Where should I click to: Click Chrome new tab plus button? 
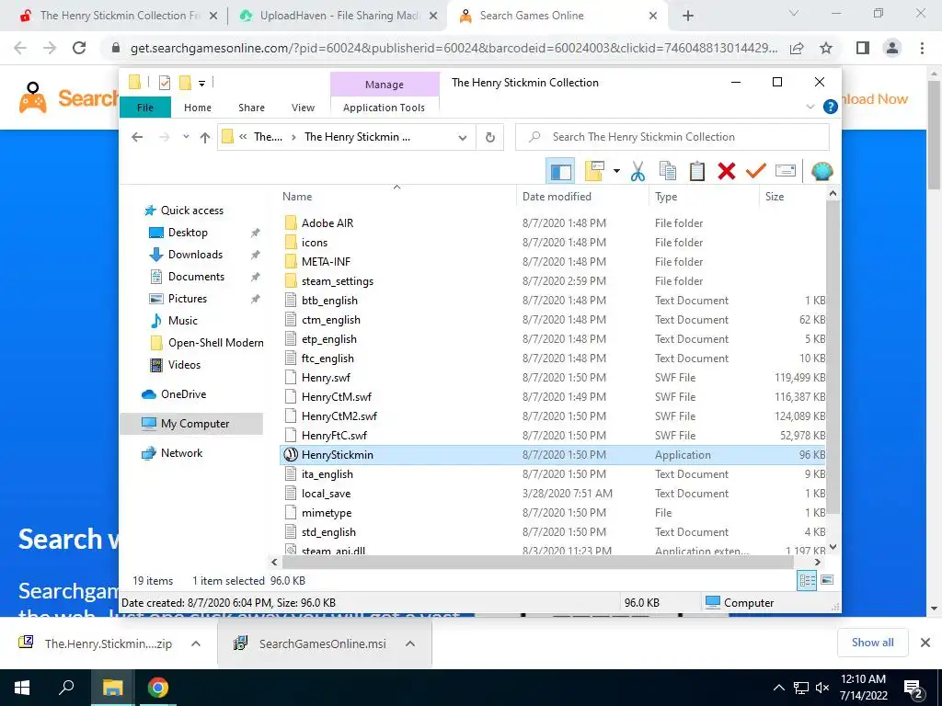tap(688, 16)
